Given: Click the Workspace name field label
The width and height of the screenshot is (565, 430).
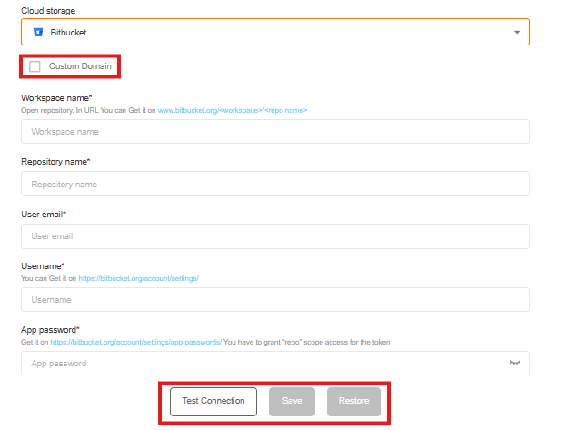Looking at the screenshot, I should tap(56, 97).
